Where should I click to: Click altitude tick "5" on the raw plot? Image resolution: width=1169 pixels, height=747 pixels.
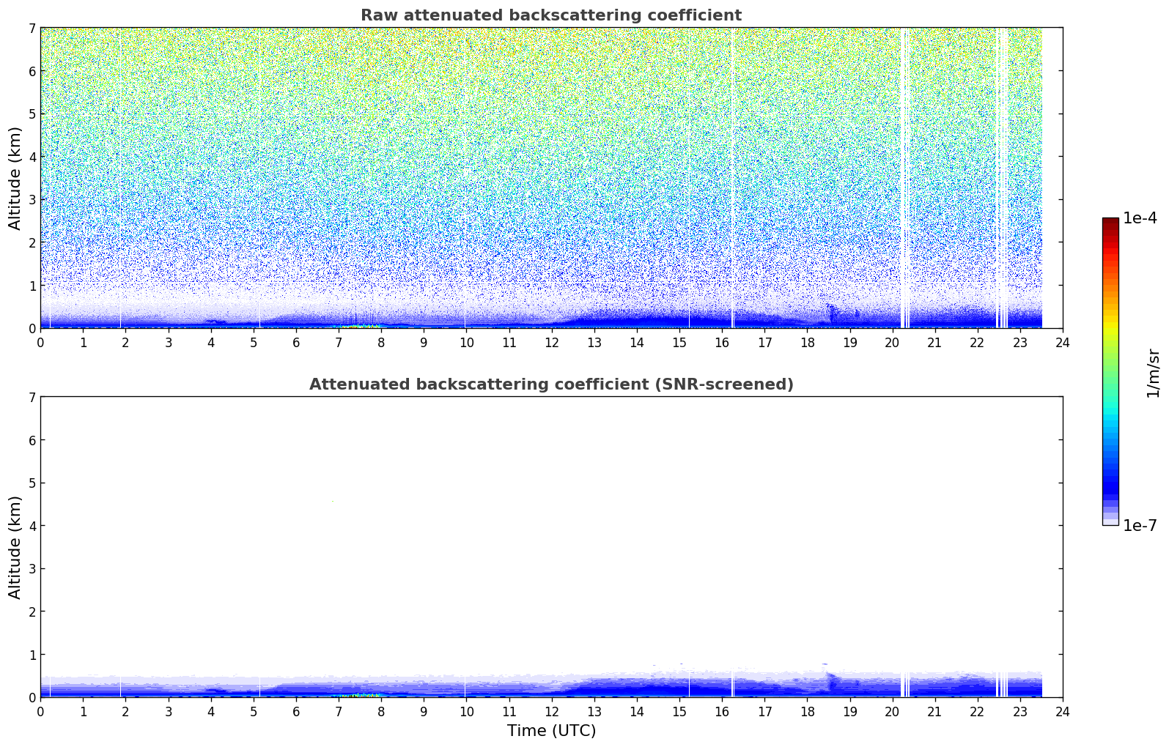(32, 114)
